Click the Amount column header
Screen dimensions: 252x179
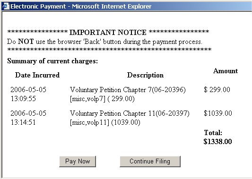[x=226, y=71]
